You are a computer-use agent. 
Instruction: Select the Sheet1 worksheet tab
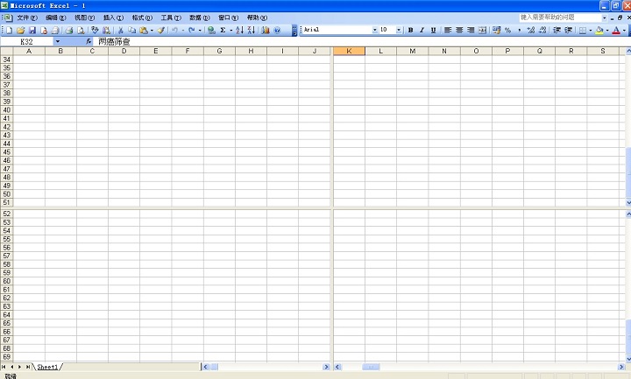tap(47, 367)
